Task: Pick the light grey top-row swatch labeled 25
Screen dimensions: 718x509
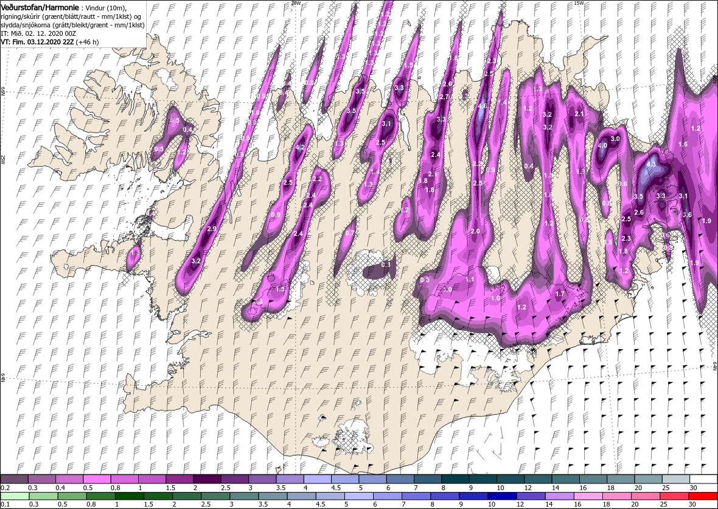Action: [x=677, y=479]
